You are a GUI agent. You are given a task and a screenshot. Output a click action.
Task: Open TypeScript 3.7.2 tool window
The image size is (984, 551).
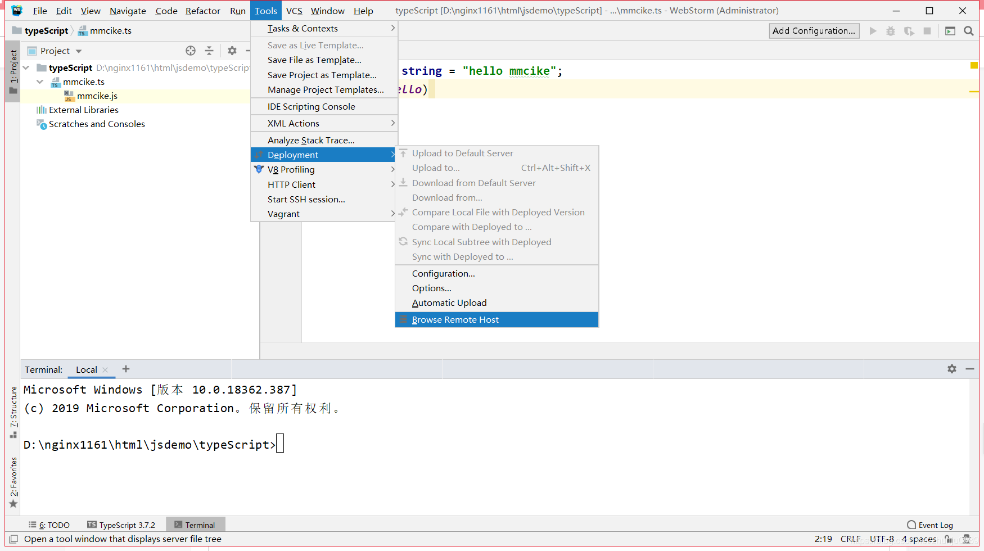pos(121,525)
